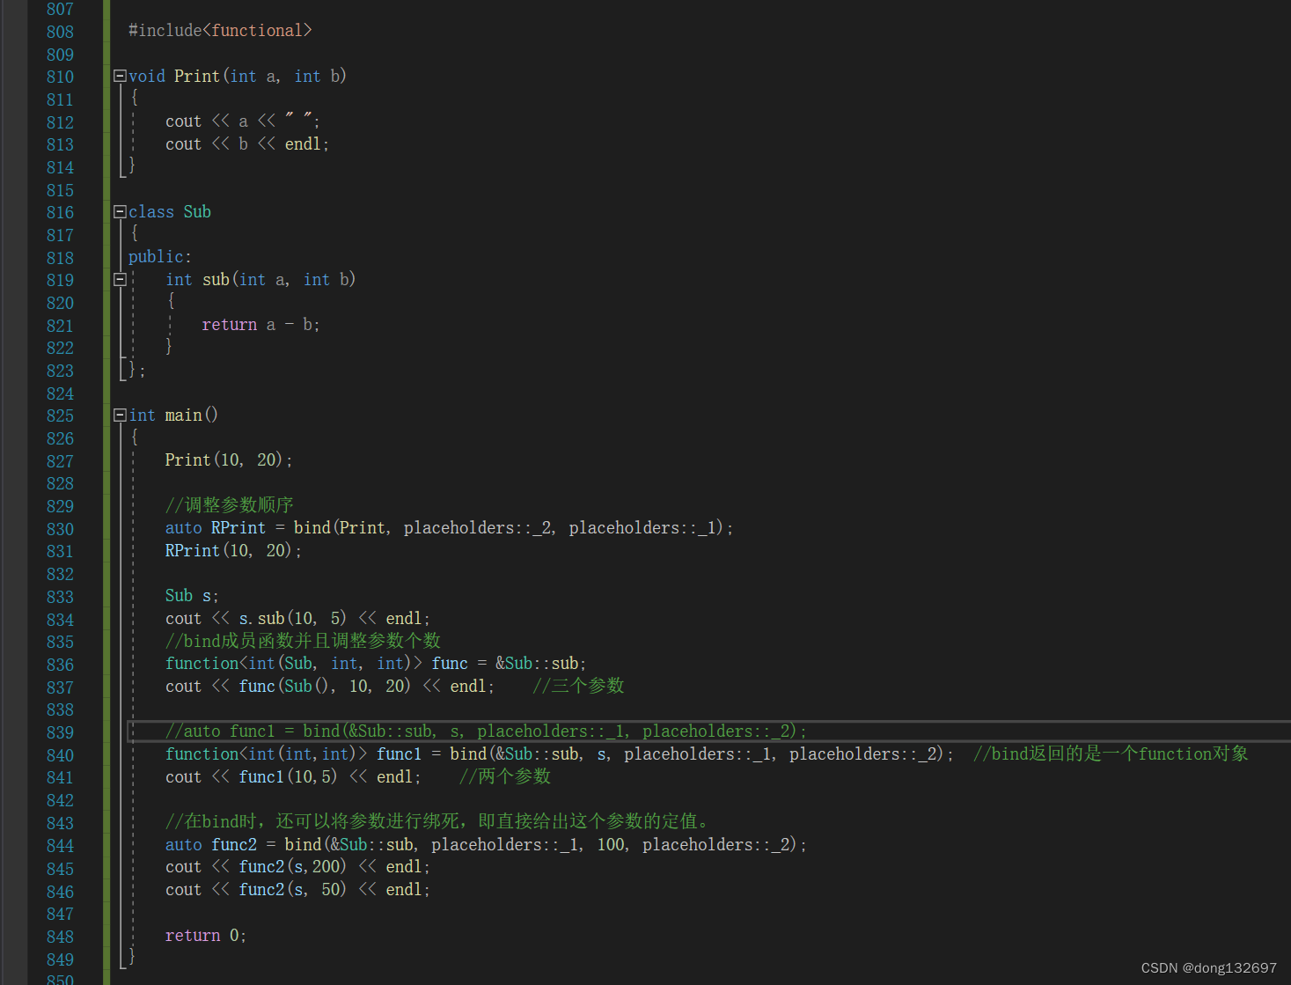Viewport: 1291px width, 985px height.
Task: Click the 'return 0;' statement
Action: pos(206,936)
